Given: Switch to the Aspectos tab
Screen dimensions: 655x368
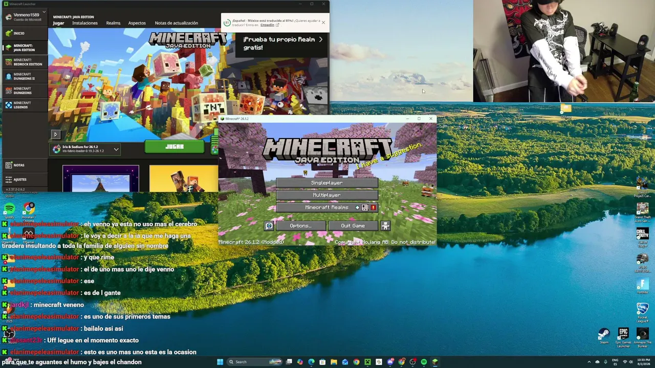Looking at the screenshot, I should [x=137, y=23].
